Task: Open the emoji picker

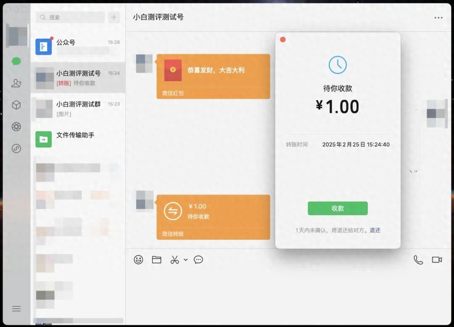Action: coord(138,260)
